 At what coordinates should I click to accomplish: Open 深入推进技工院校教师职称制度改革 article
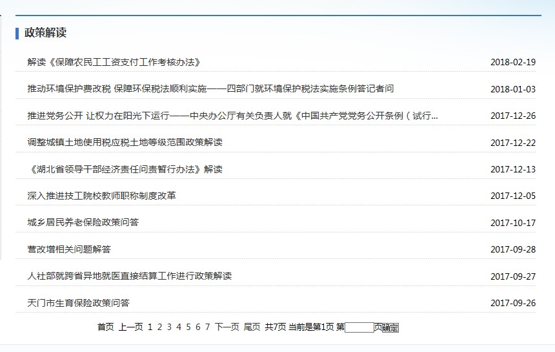pyautogui.click(x=101, y=196)
